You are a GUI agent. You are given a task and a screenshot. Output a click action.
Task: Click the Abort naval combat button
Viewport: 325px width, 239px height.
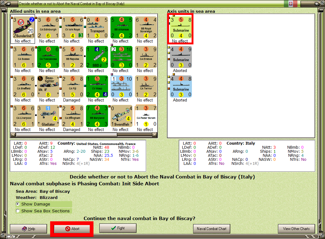tap(72, 229)
